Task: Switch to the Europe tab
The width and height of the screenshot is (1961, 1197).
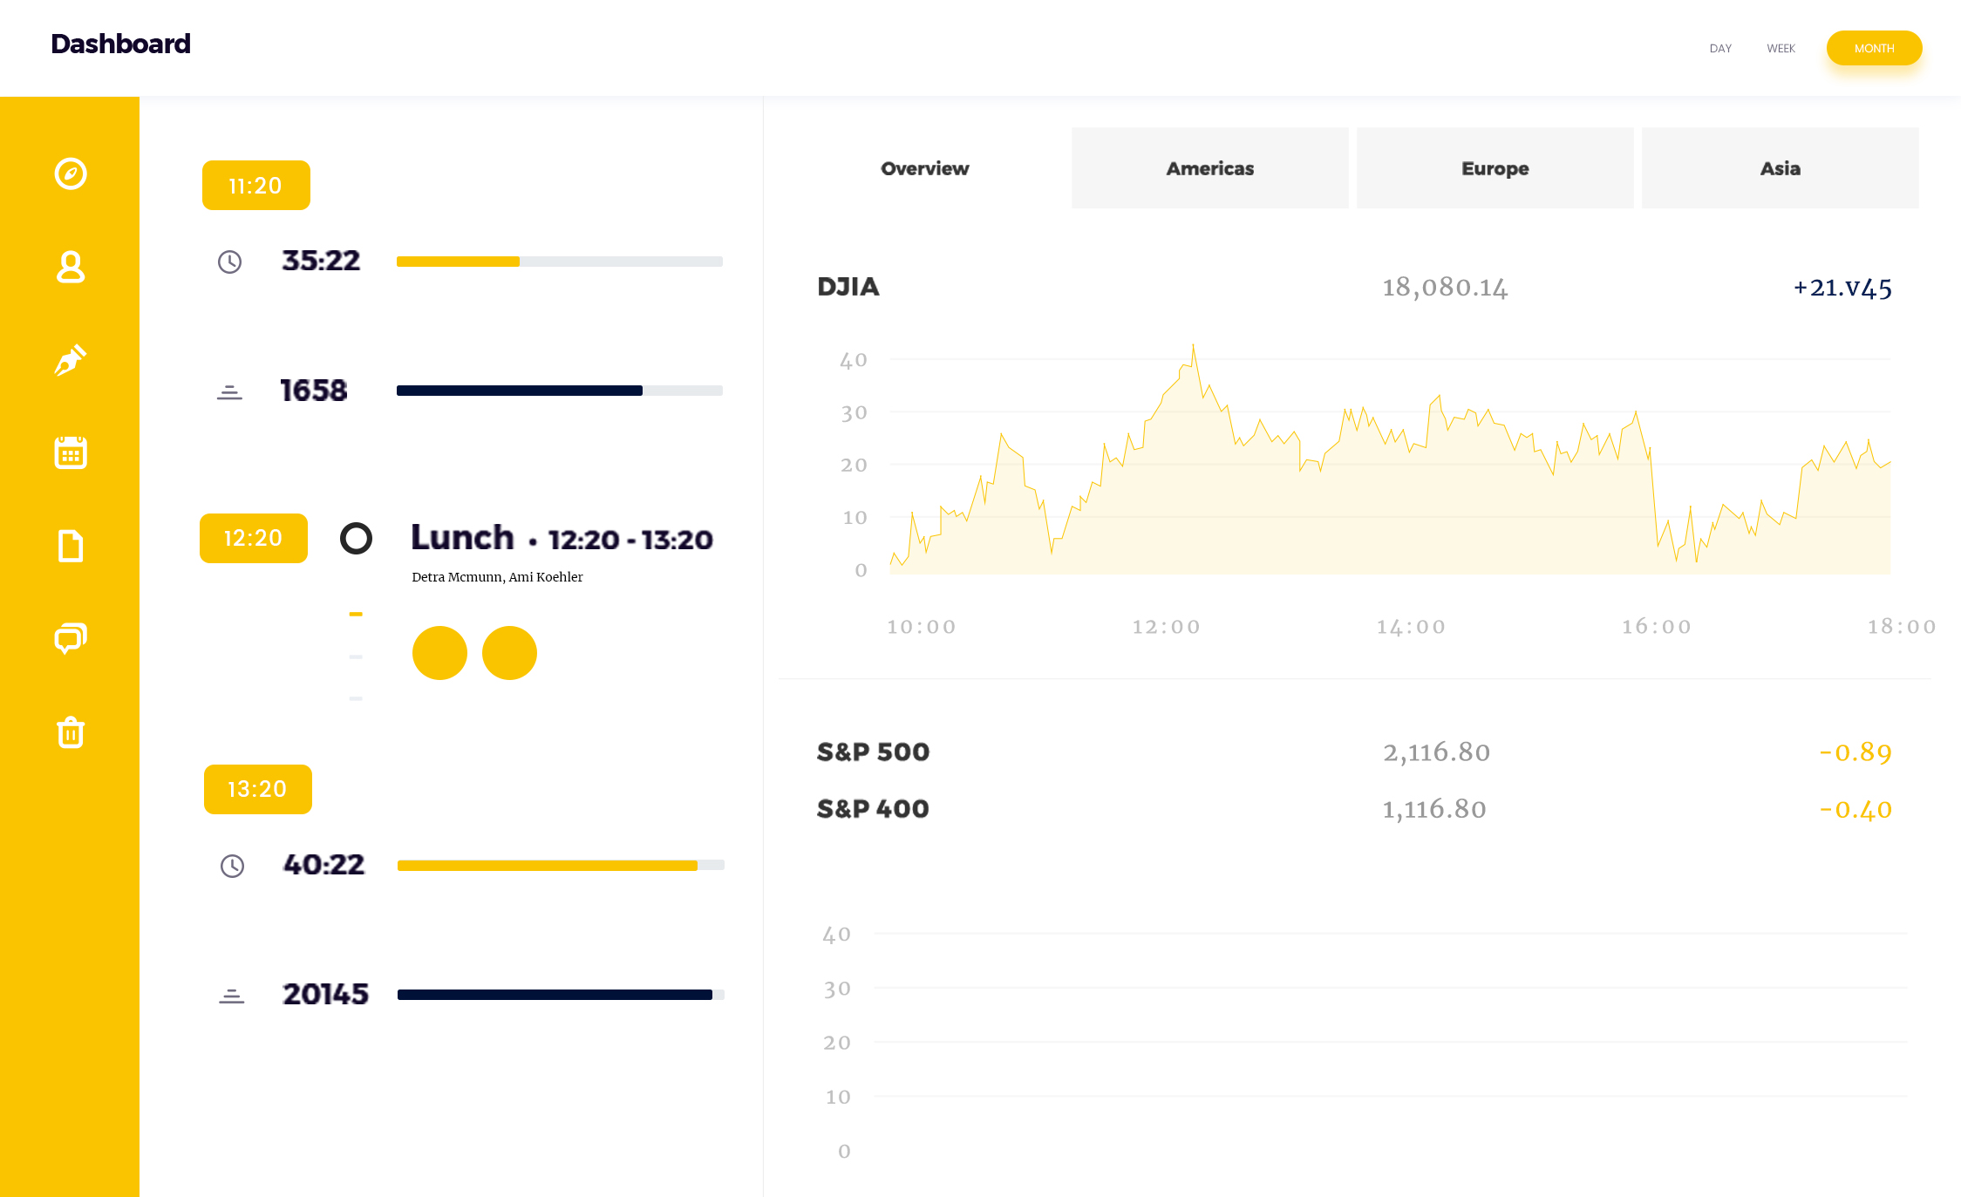Action: point(1495,168)
